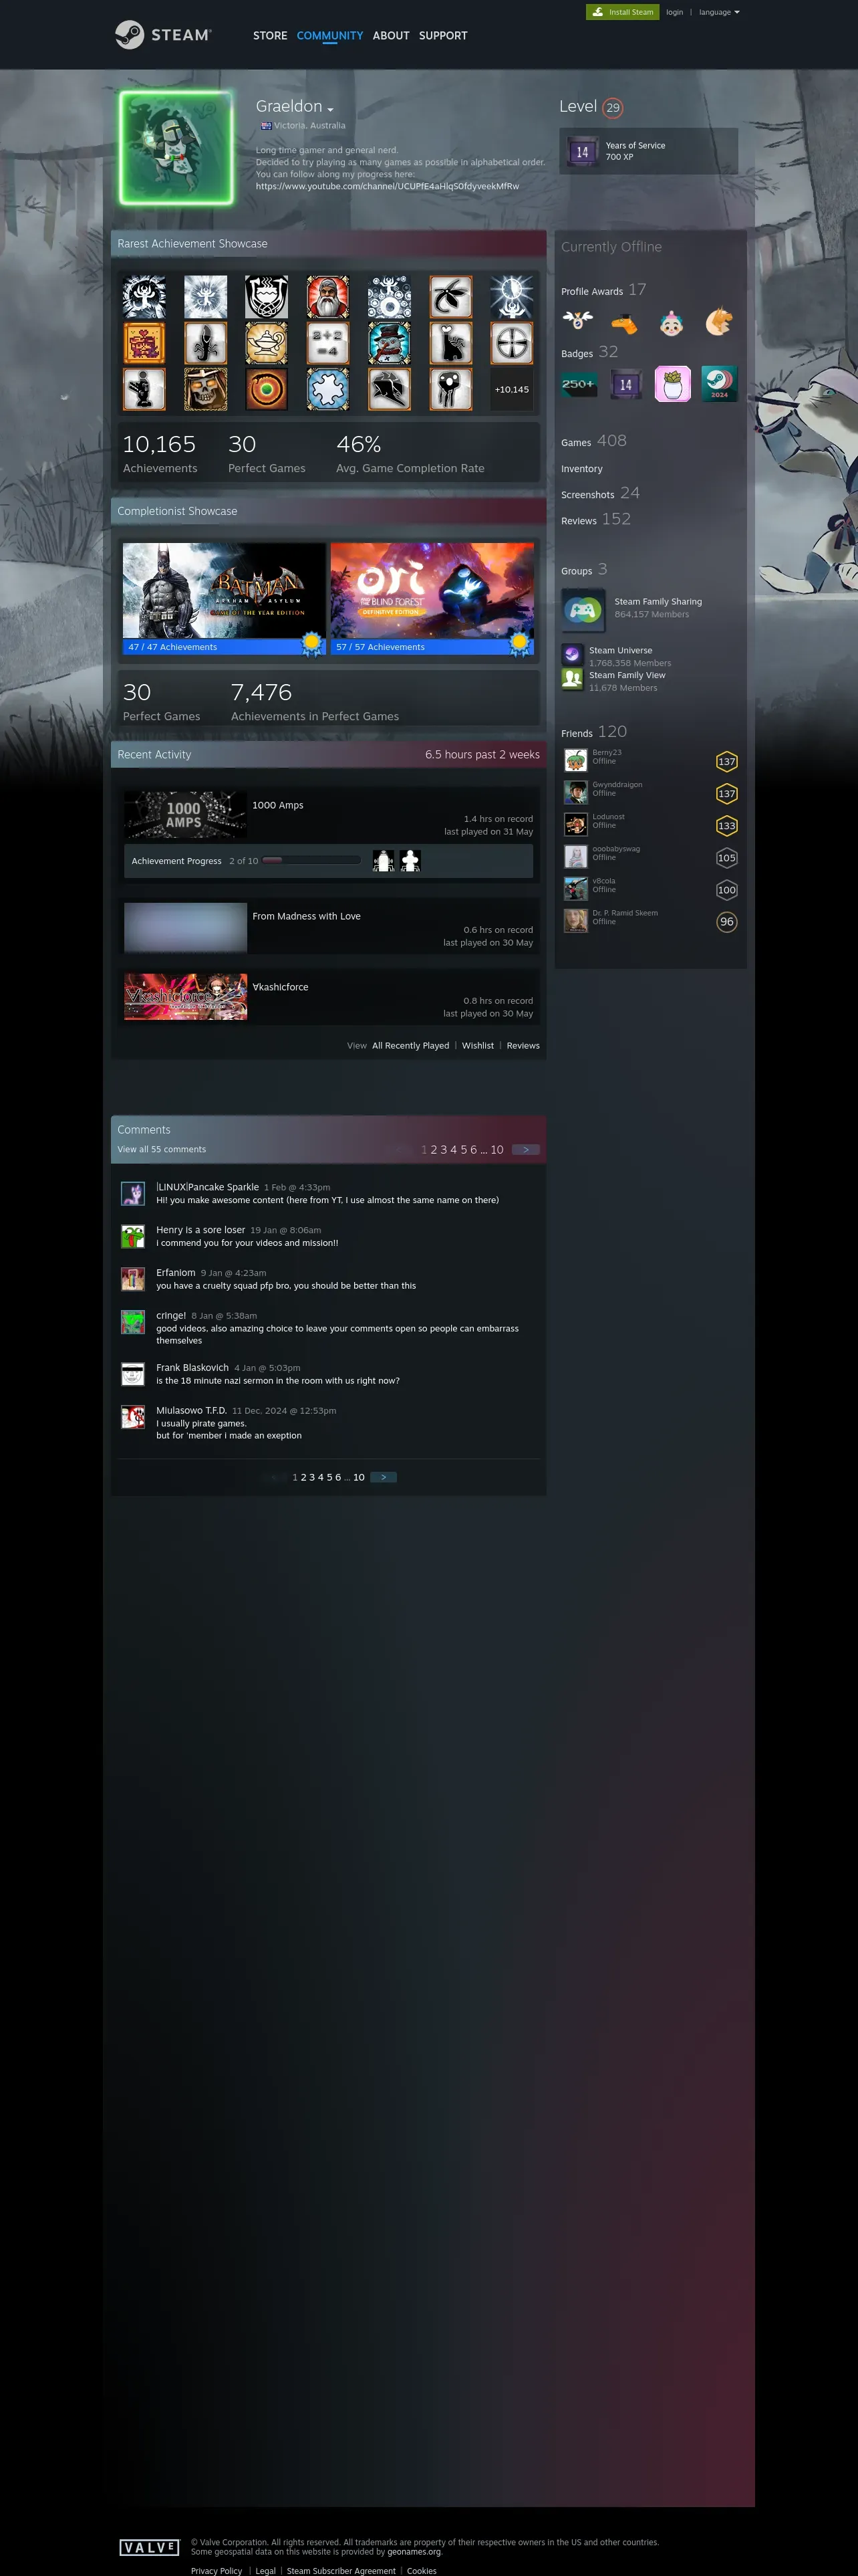Open the bearded wizard achievement icon
Viewport: 858px width, 2576px height.
(x=327, y=297)
